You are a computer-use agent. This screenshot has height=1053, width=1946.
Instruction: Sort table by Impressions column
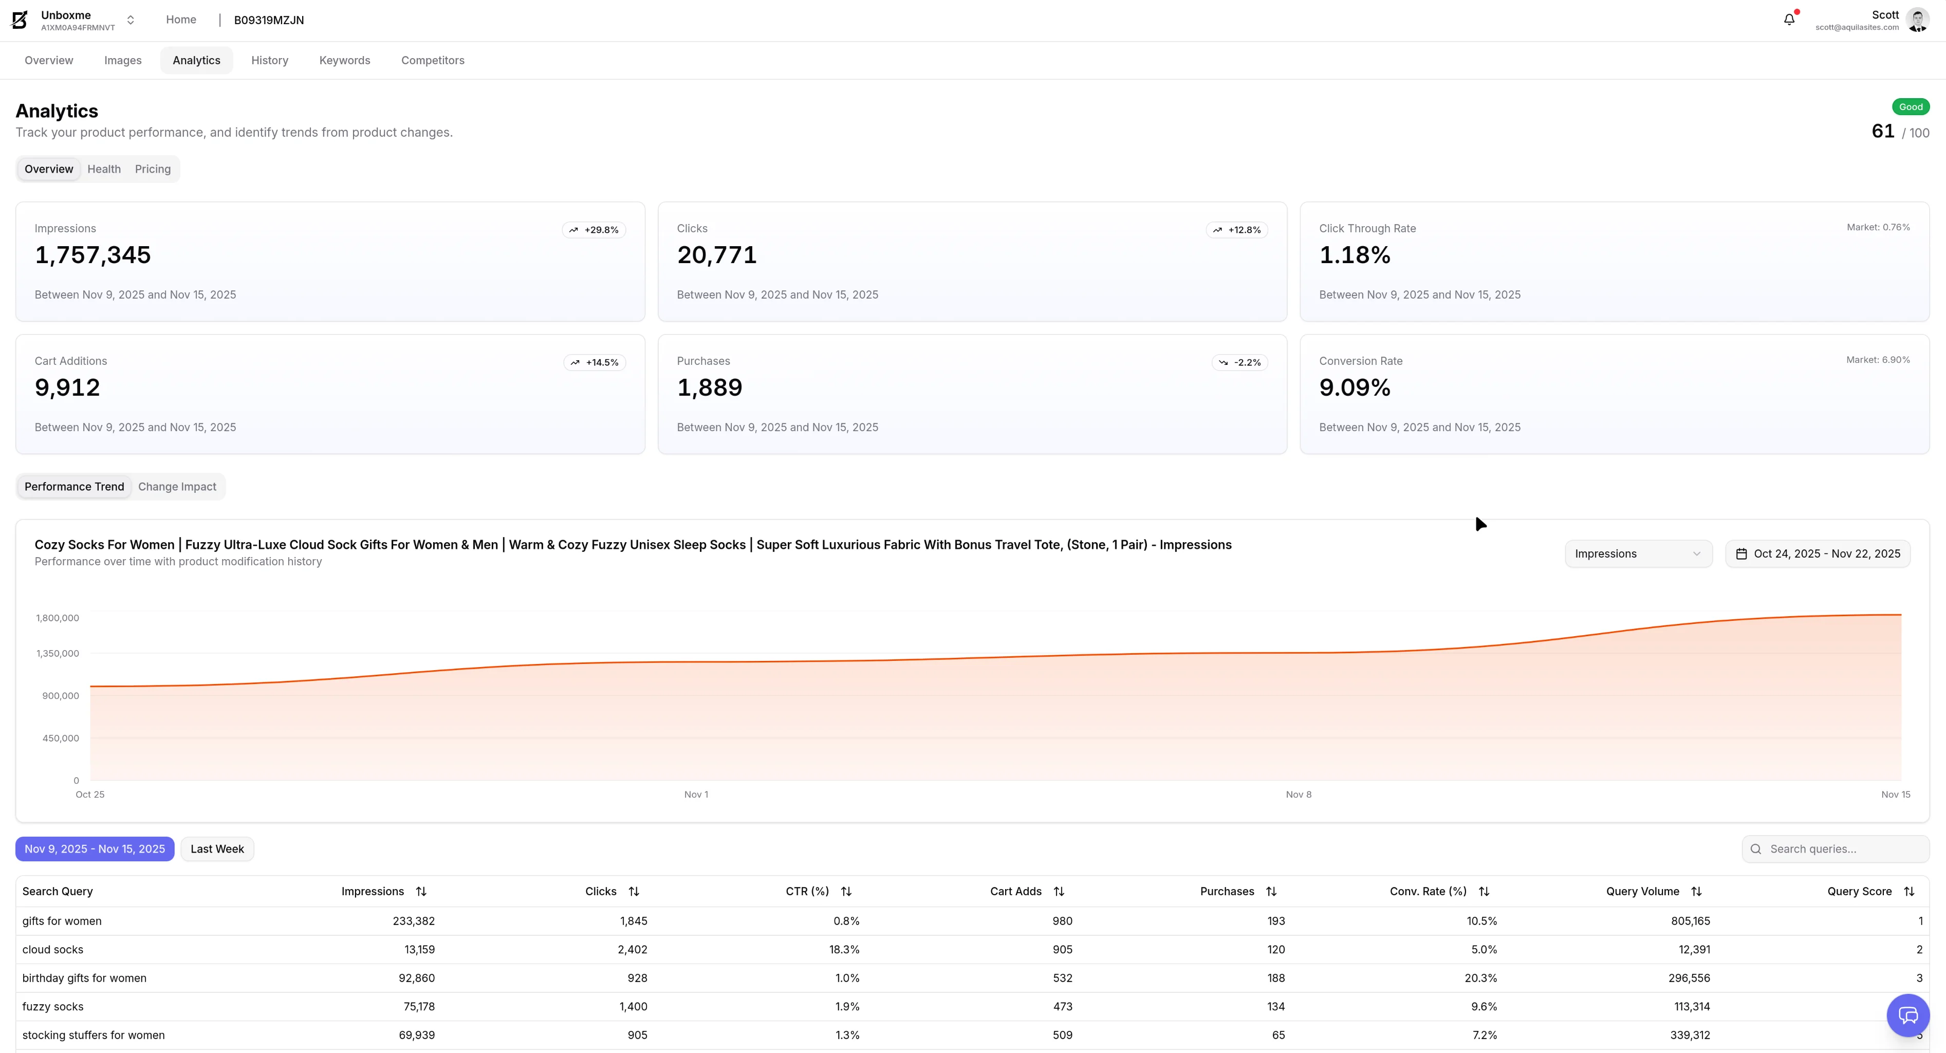[x=421, y=891]
